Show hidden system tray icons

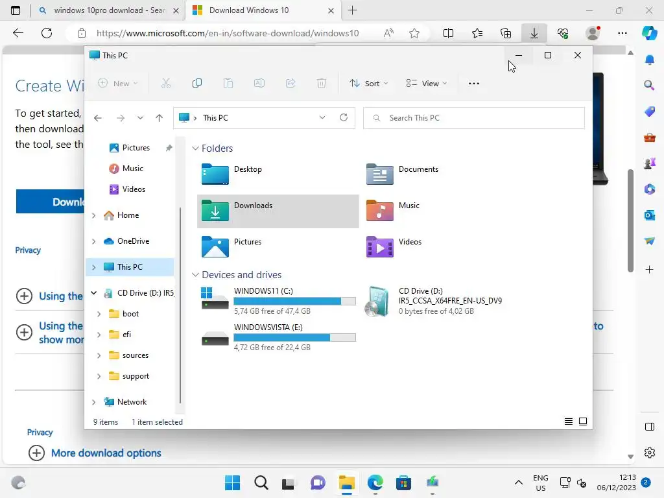tap(518, 482)
